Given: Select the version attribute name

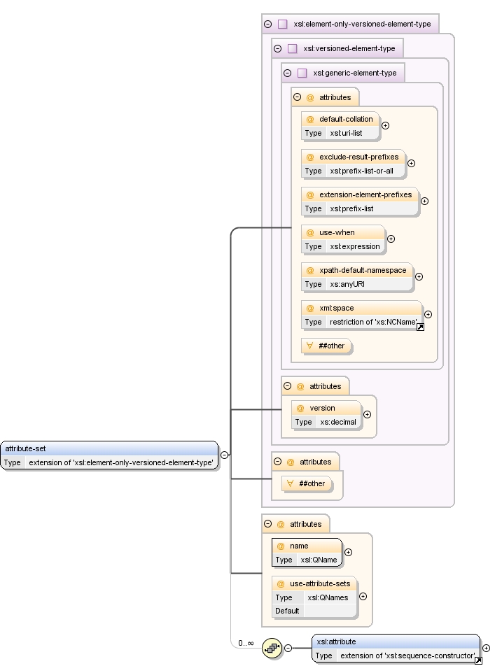Looking at the screenshot, I should [322, 408].
